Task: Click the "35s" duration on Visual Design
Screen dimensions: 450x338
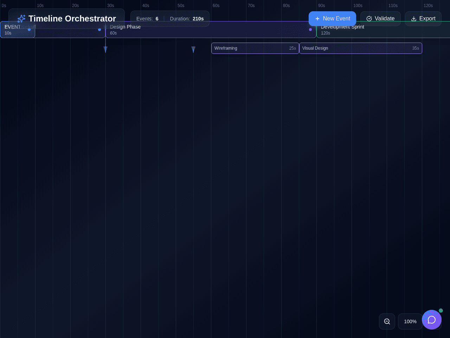Action: pos(416,48)
